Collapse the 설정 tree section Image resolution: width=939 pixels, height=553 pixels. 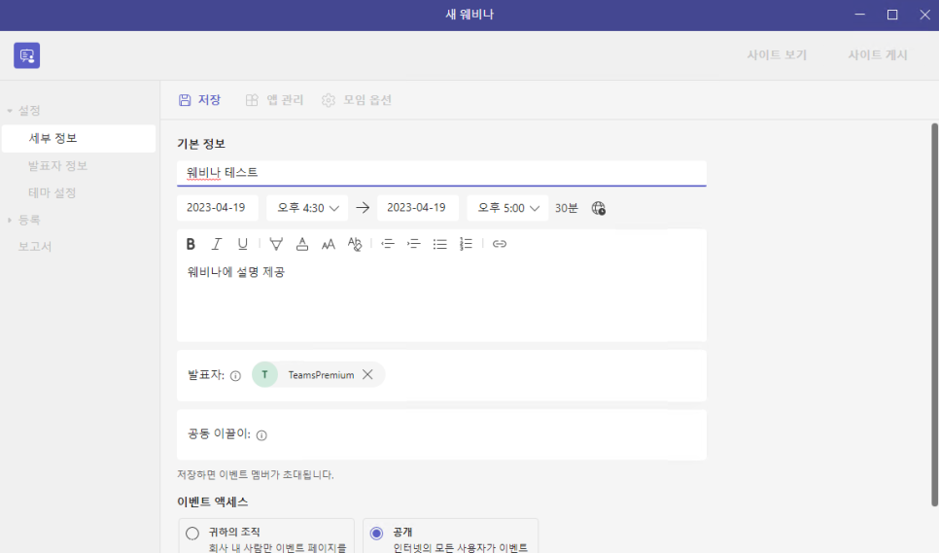[10, 111]
